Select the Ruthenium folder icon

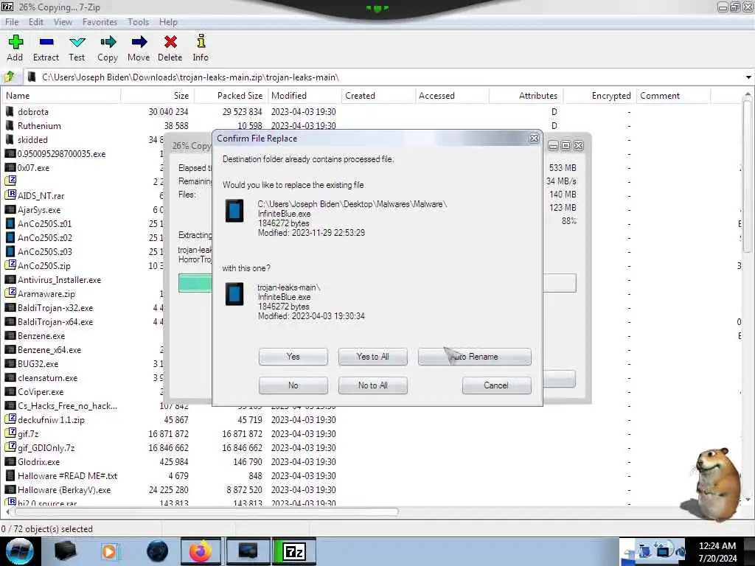click(10, 125)
